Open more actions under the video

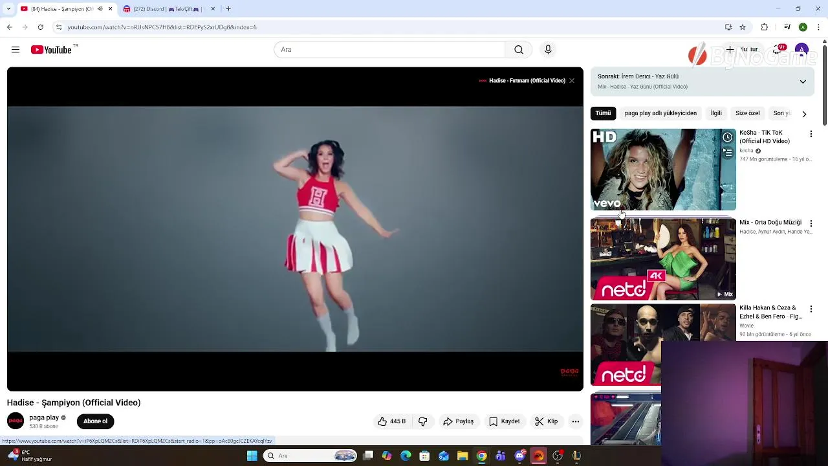click(576, 421)
